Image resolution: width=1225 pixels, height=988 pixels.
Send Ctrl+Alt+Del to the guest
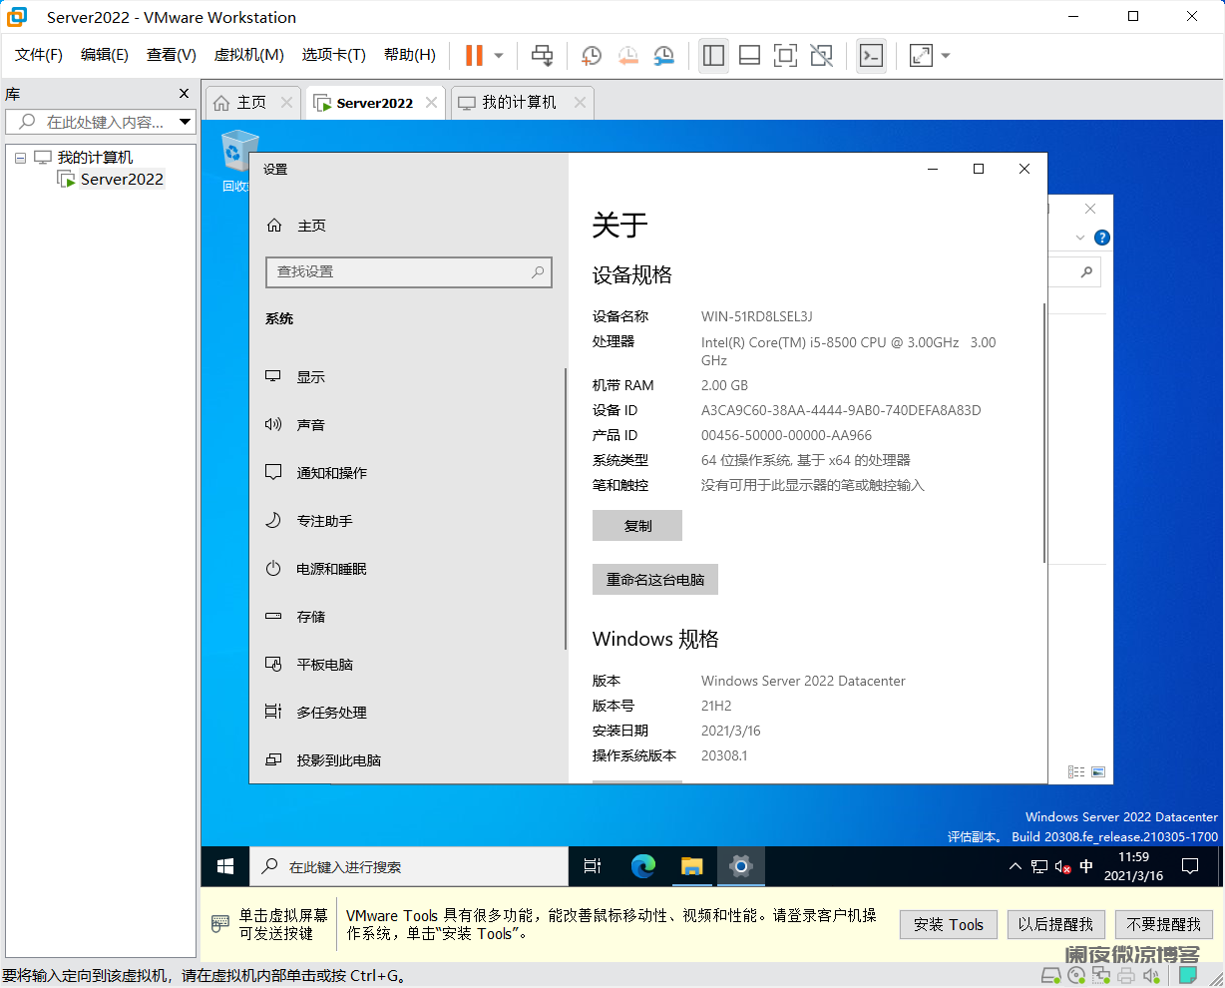(x=543, y=56)
